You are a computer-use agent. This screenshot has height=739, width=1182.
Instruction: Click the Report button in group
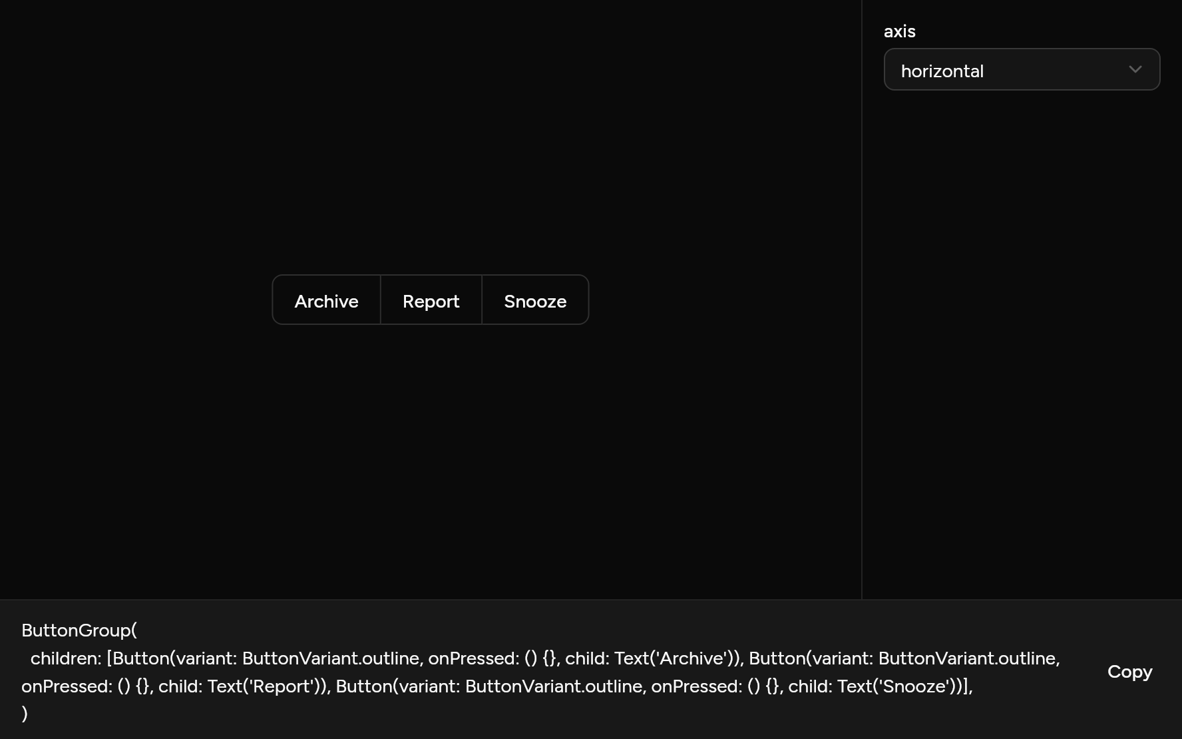point(431,300)
